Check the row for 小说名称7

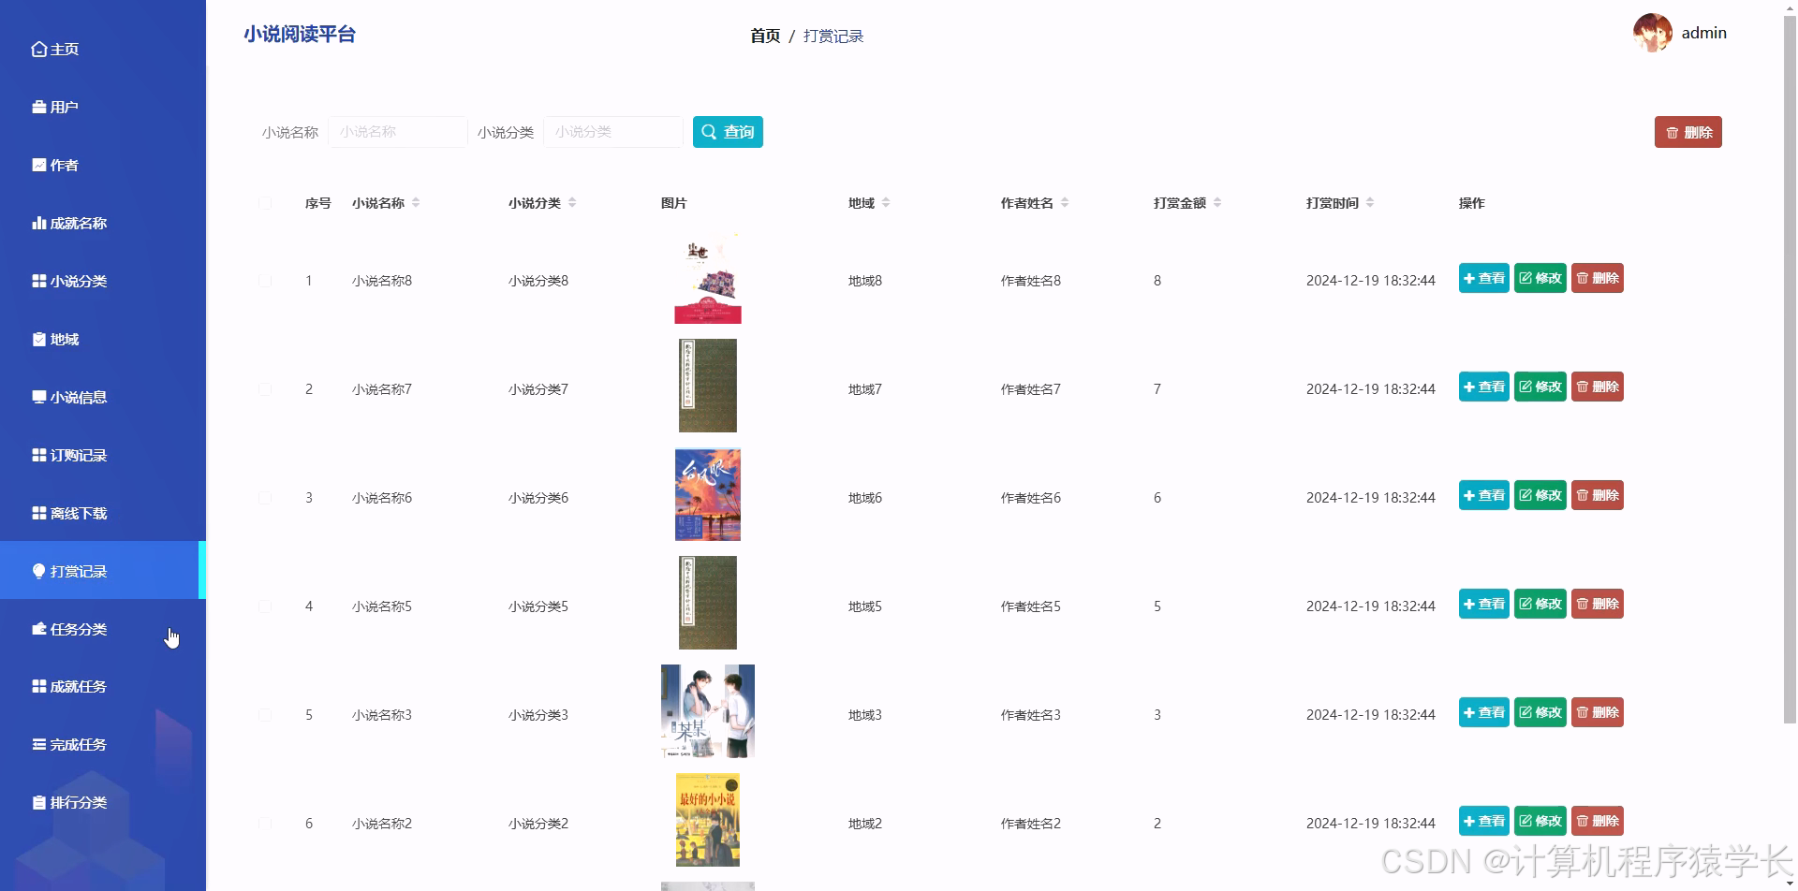click(x=265, y=389)
